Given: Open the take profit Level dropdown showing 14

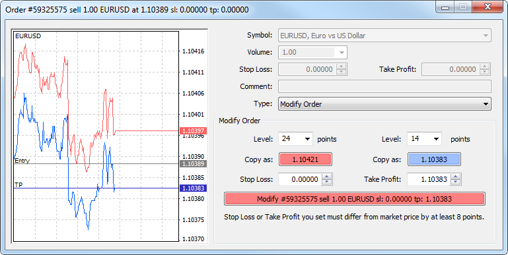Looking at the screenshot, I should point(424,139).
